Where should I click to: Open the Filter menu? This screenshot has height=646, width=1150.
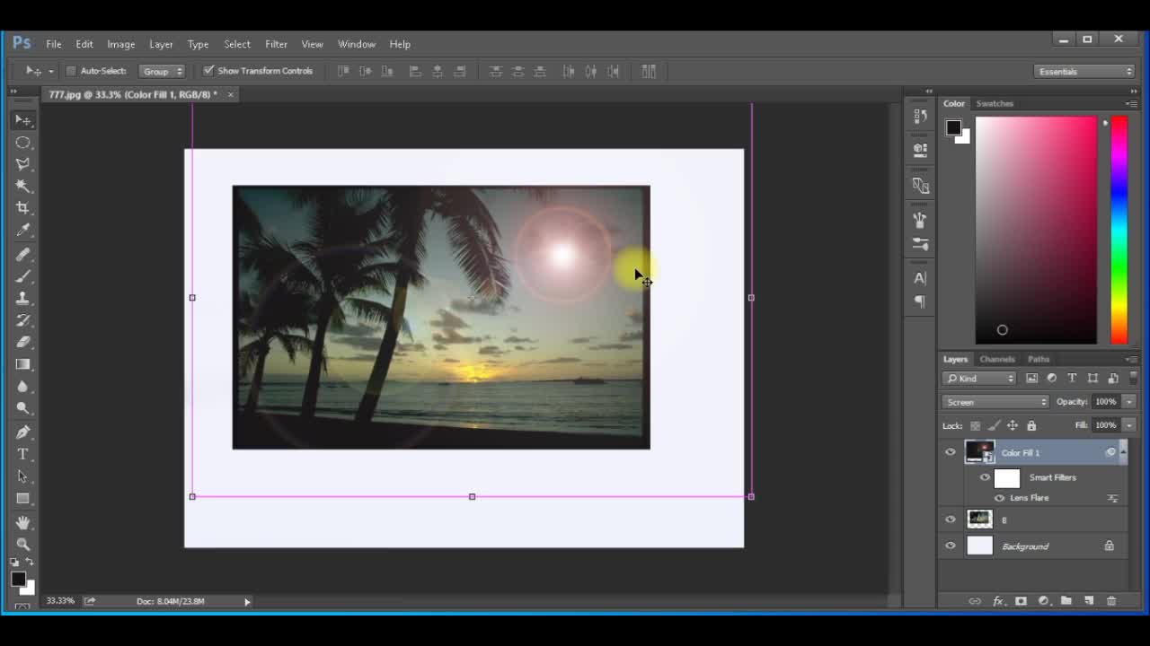coord(276,44)
